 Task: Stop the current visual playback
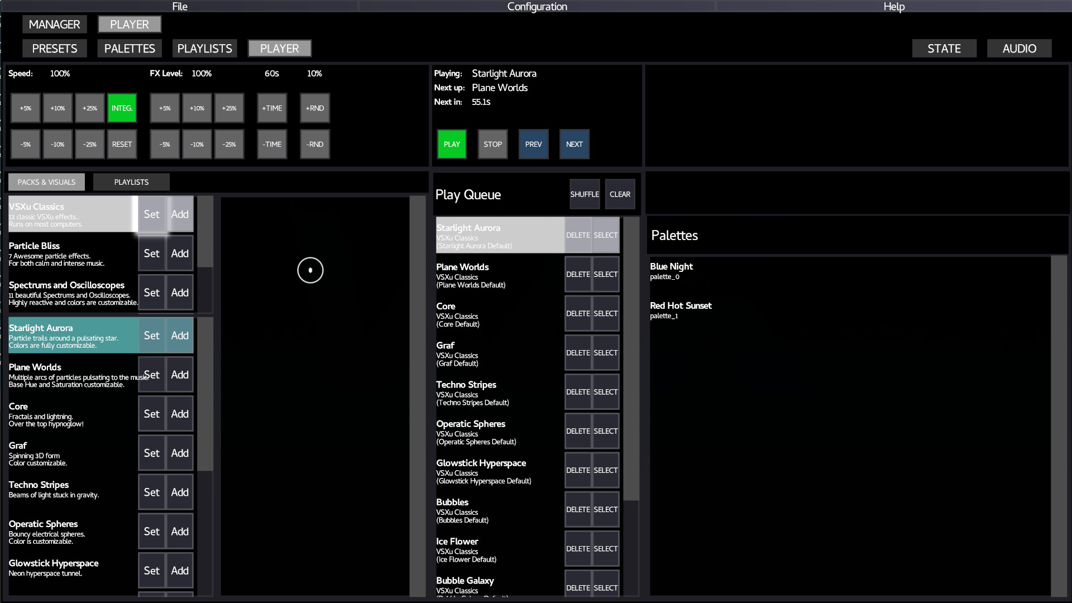pos(492,144)
